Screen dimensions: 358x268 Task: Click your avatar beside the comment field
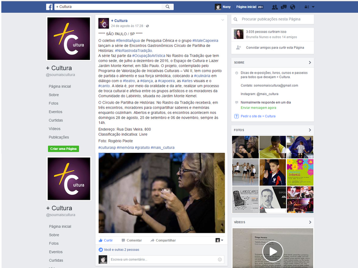coord(103,260)
